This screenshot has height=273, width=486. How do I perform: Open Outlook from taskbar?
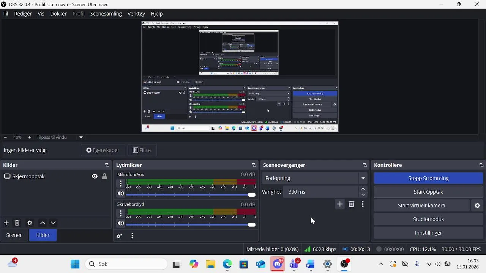[x=260, y=264]
